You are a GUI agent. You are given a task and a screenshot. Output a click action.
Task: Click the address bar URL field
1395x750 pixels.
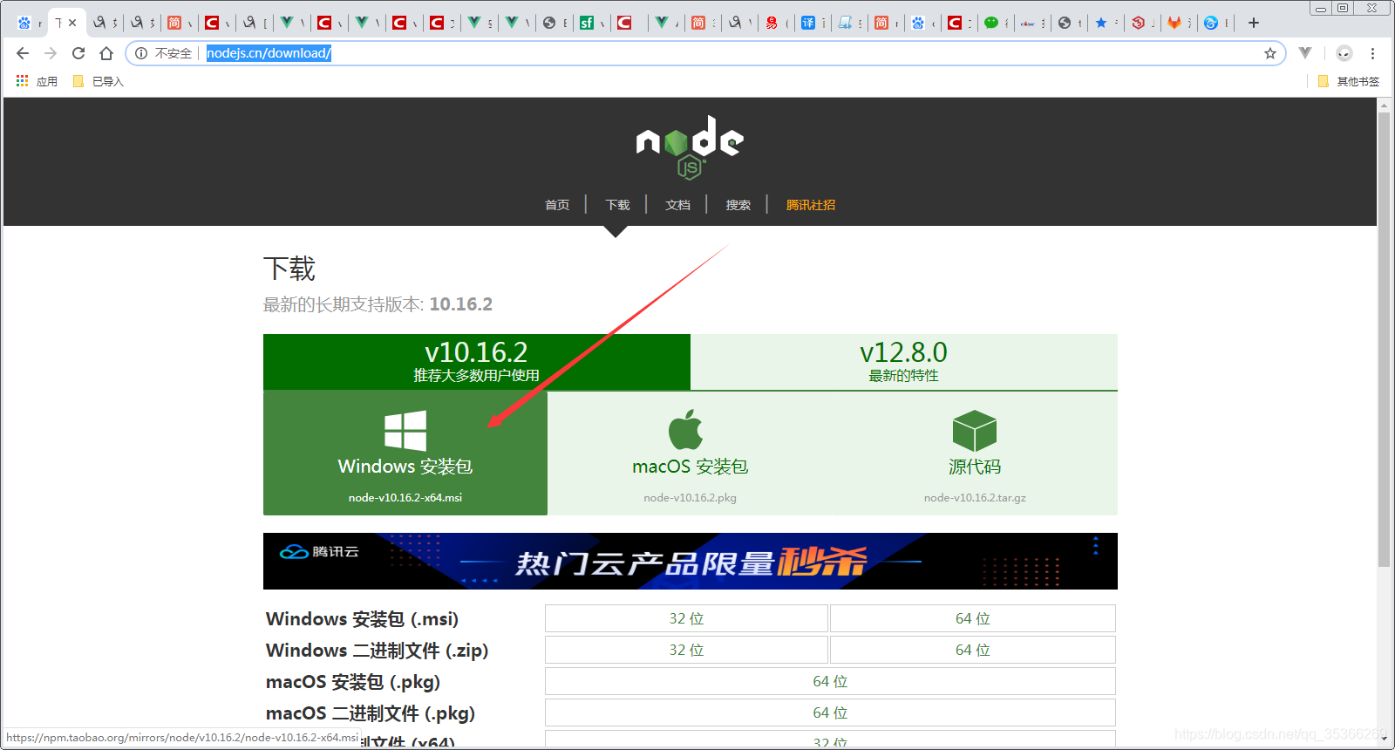706,53
